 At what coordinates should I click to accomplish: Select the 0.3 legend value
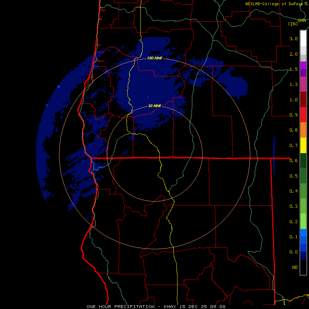pyautogui.click(x=294, y=206)
